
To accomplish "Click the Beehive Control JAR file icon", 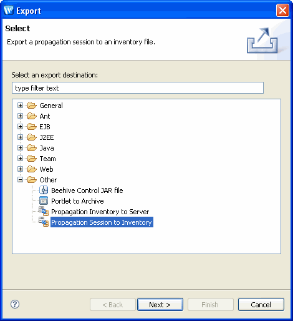I will click(44, 190).
